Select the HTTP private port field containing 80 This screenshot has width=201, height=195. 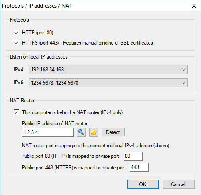133,156
